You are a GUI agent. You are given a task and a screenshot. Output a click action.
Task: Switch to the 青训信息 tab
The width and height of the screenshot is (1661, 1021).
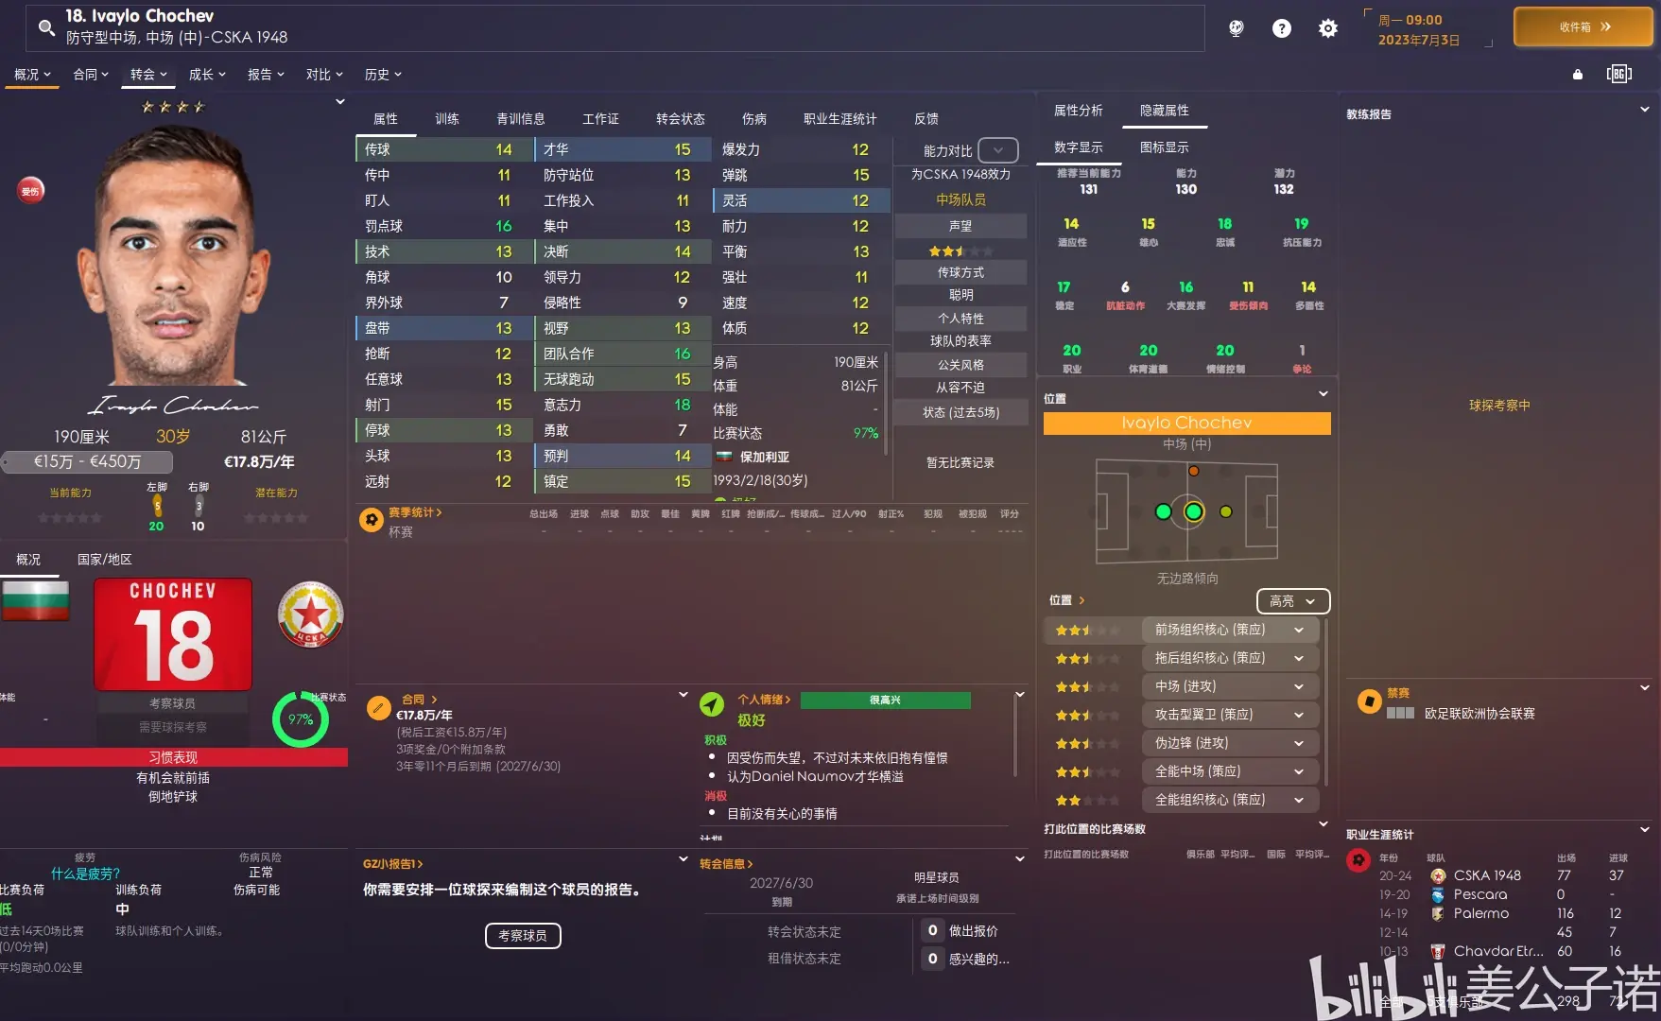(521, 119)
